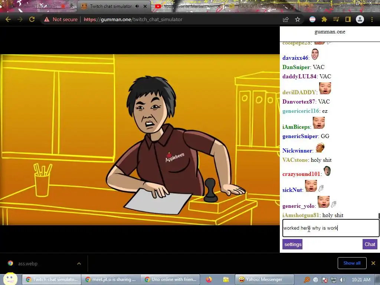Select the Twitch chat simulator tab

coord(111,6)
